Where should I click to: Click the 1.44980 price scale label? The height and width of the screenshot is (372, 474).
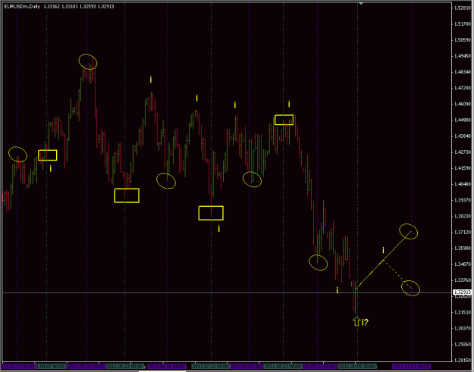[463, 120]
